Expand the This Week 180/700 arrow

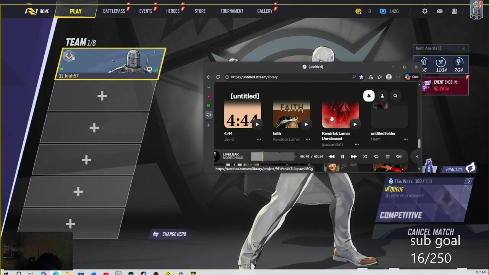point(469,181)
